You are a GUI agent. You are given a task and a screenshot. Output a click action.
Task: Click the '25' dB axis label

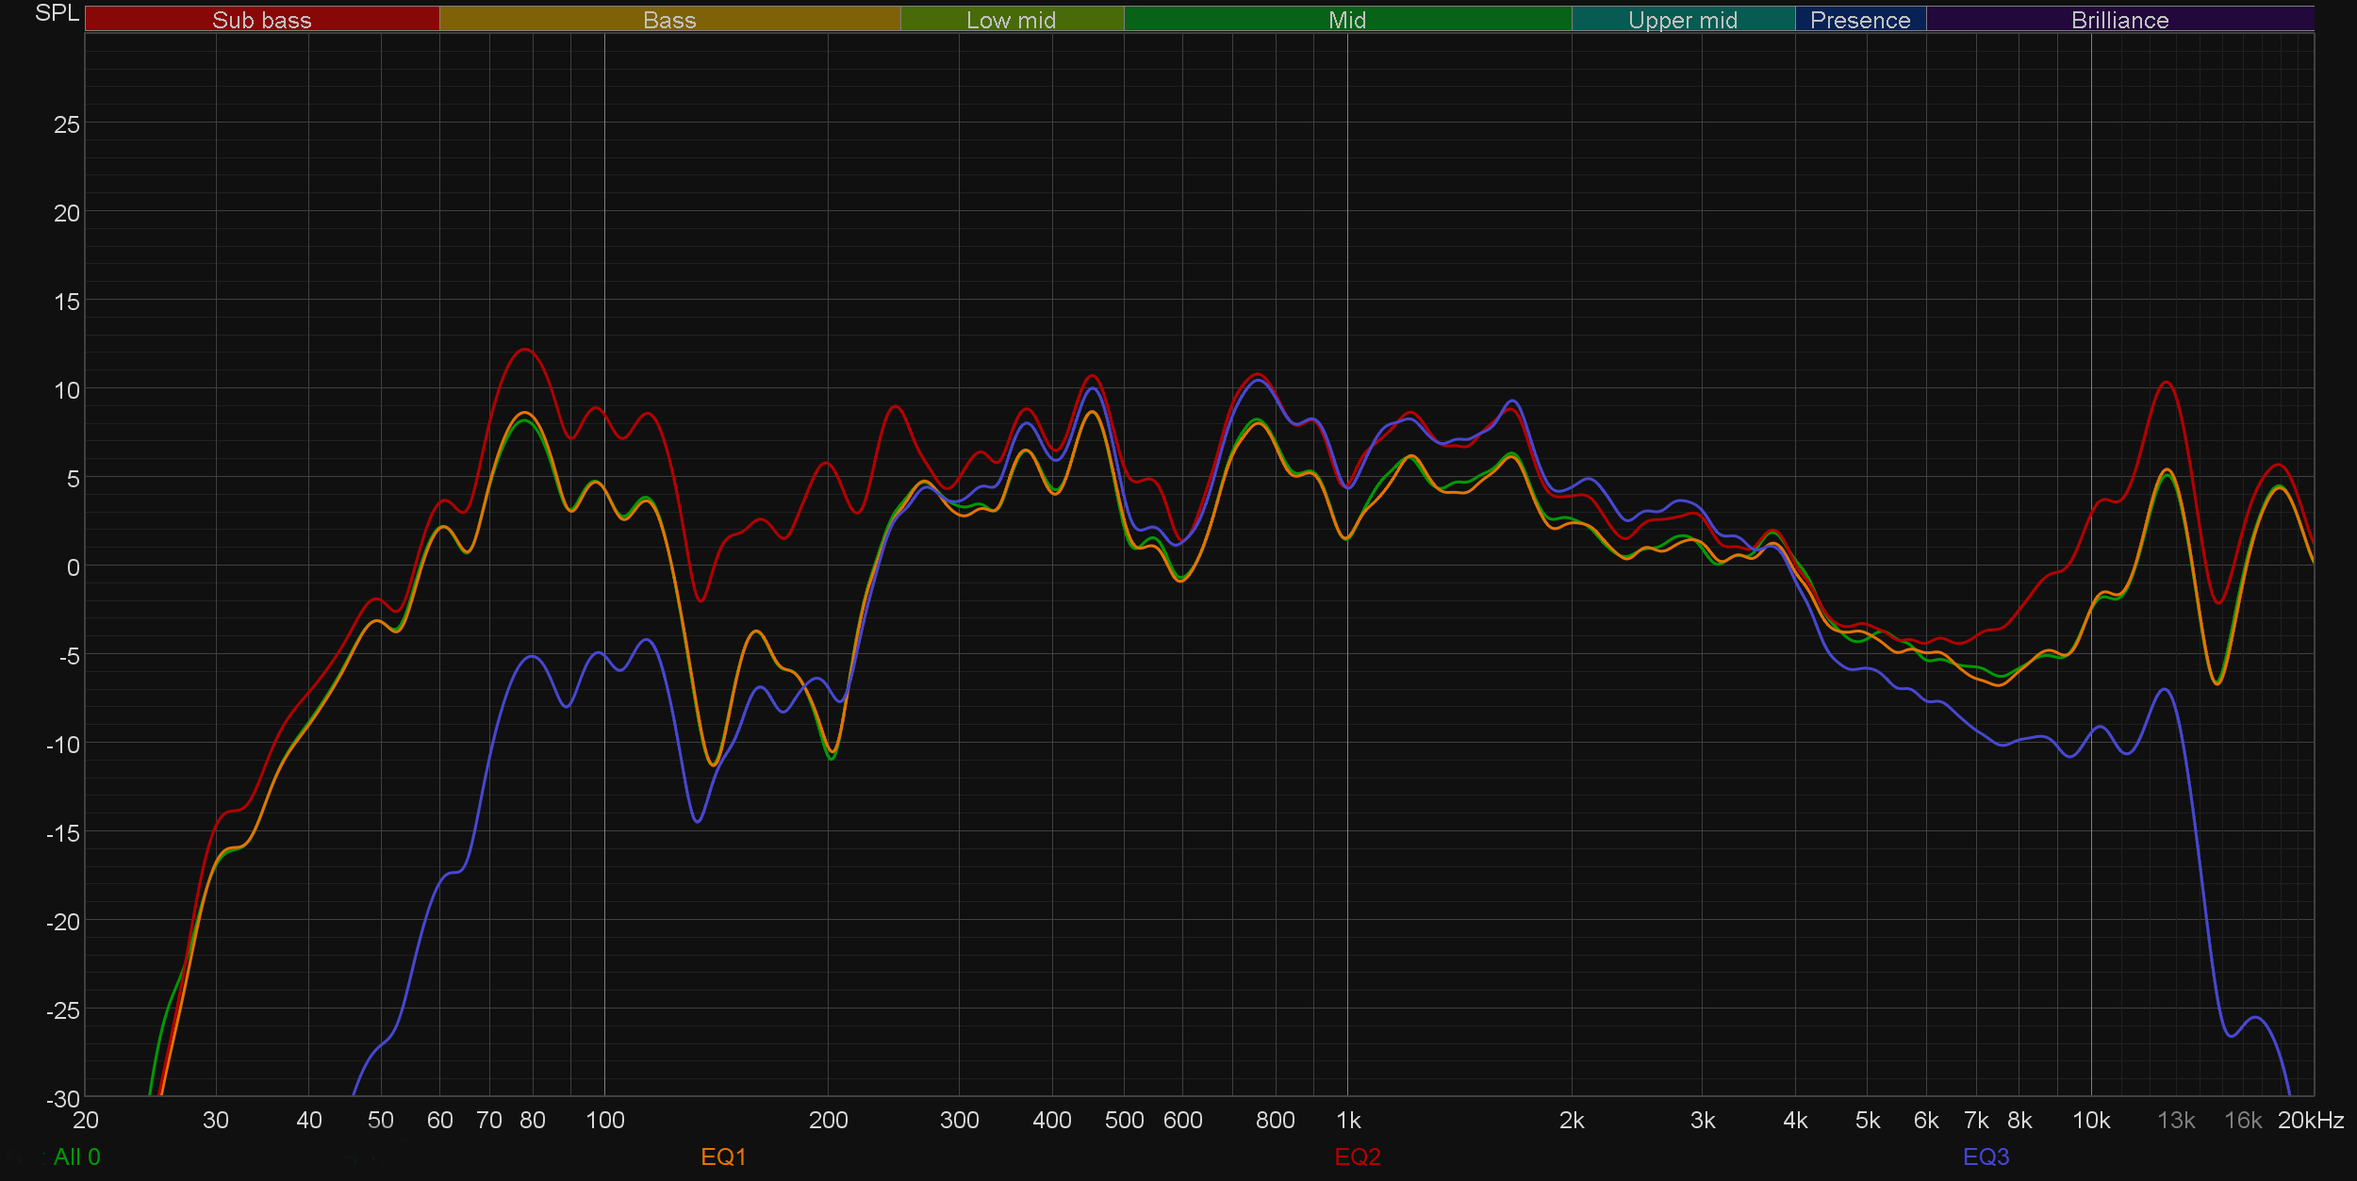point(66,124)
